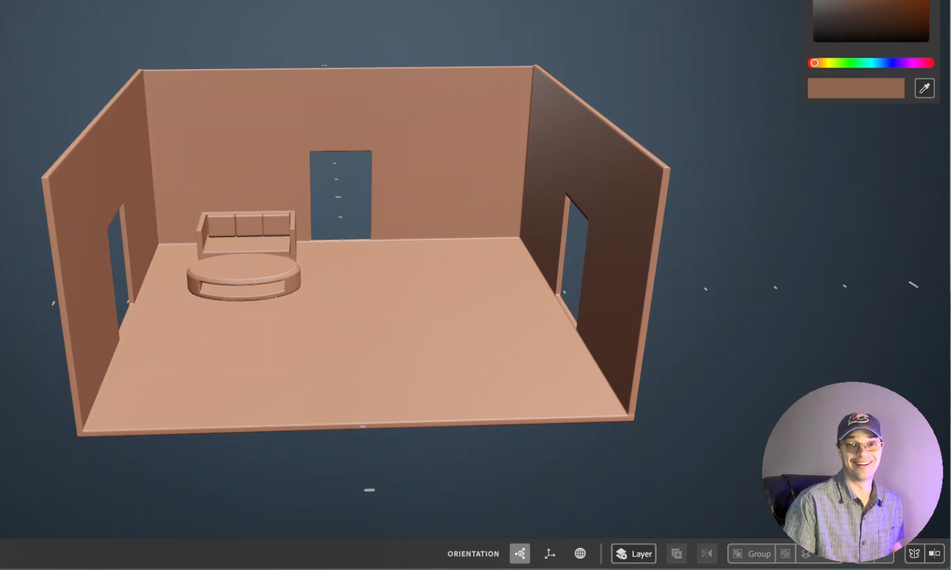Click the doorway in the back wall
951x570 pixels.
click(x=340, y=195)
